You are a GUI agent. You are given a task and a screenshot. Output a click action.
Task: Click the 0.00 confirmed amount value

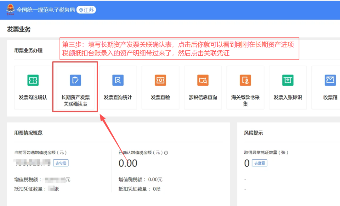pos(128,163)
